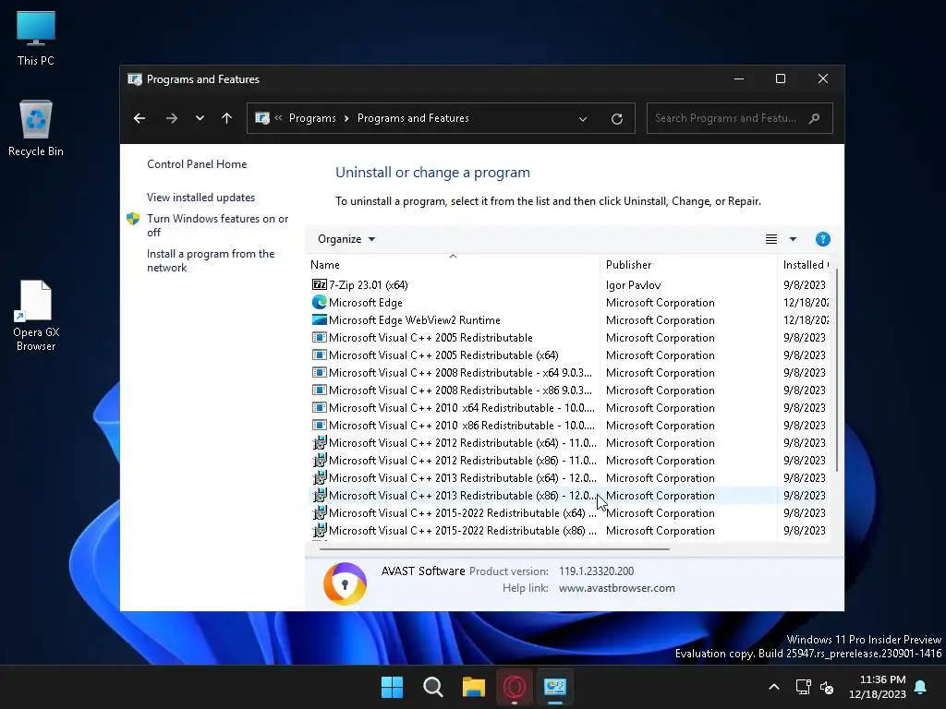Select Recycle Bin desktop icon
946x709 pixels.
36,127
